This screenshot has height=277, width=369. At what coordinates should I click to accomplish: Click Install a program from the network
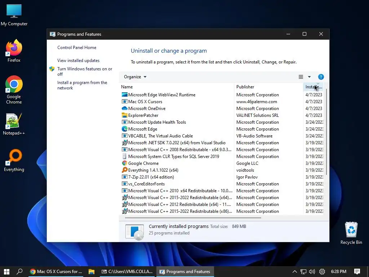point(82,85)
